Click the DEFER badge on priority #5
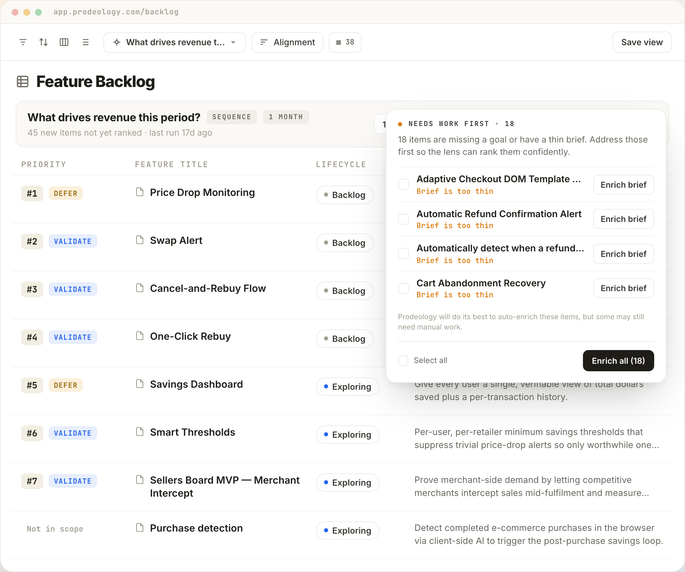 click(65, 385)
